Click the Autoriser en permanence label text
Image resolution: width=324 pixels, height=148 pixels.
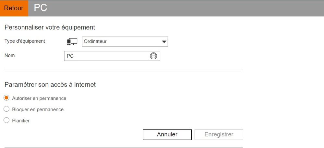click(x=39, y=98)
